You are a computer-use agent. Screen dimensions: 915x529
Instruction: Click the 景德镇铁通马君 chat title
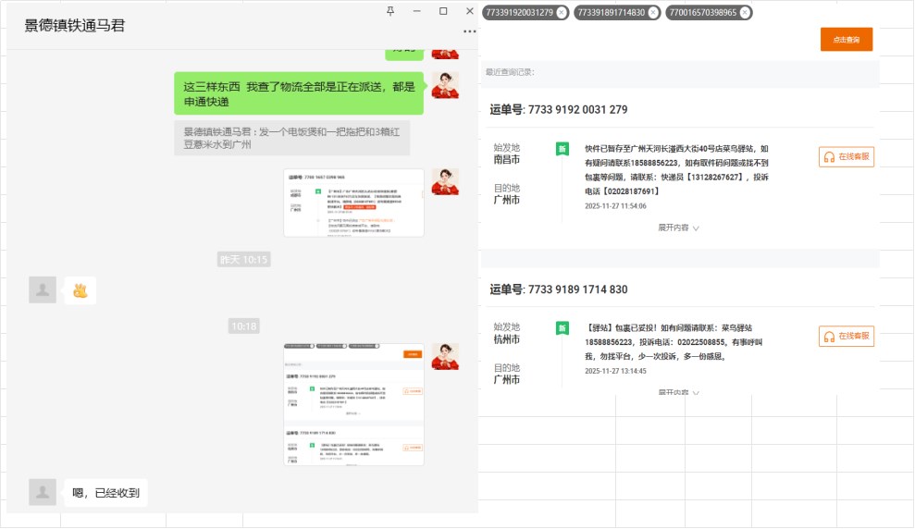[74, 26]
